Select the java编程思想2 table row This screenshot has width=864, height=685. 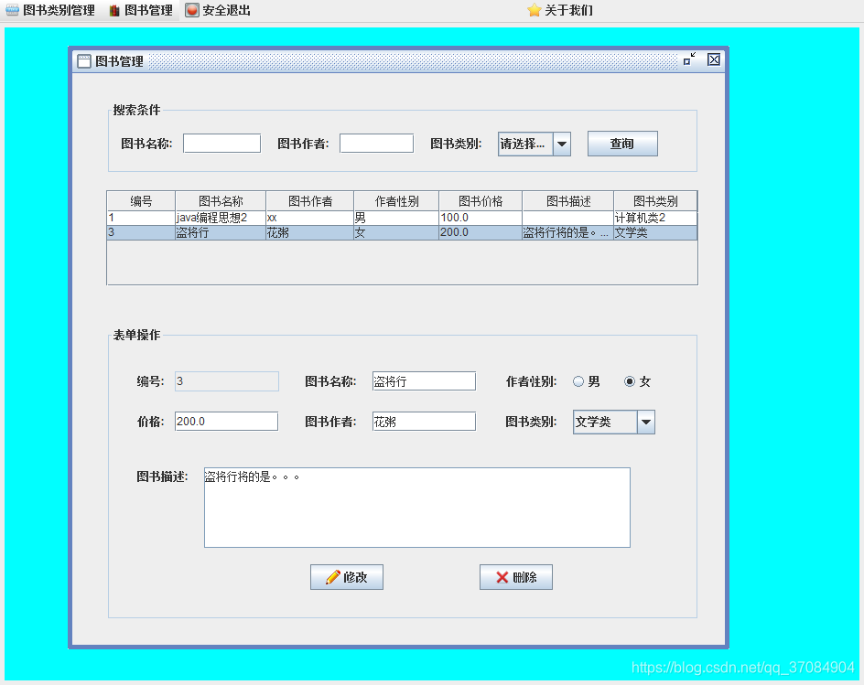pos(402,218)
